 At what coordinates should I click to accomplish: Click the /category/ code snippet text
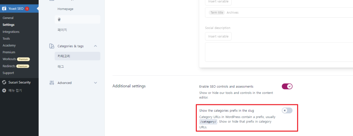point(208,122)
